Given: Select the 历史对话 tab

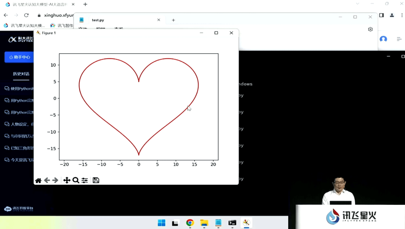Looking at the screenshot, I should pos(21,74).
